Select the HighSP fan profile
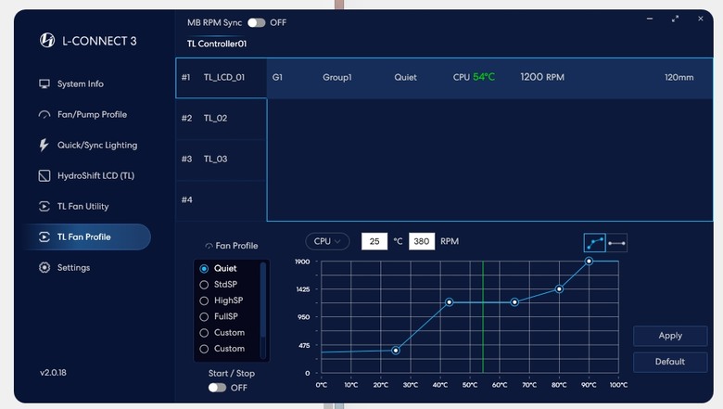 tap(204, 300)
